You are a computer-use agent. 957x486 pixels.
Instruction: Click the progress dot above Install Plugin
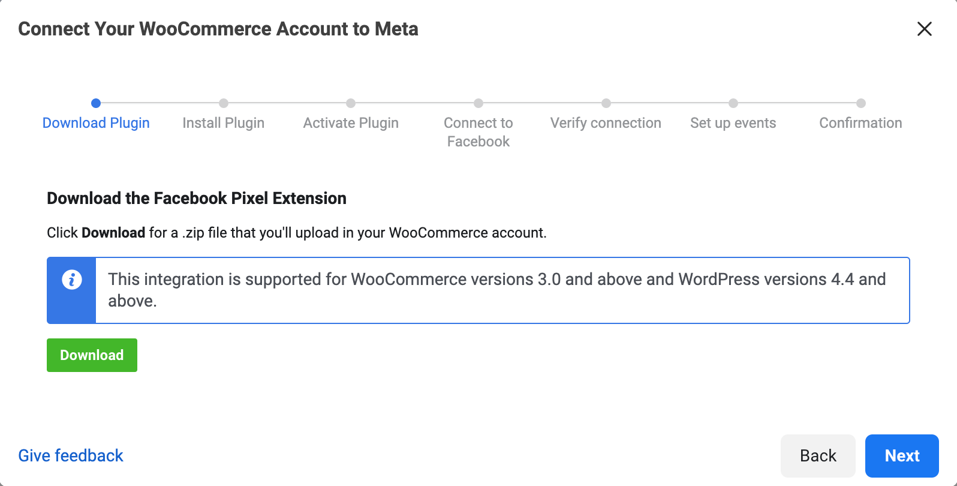coord(224,103)
